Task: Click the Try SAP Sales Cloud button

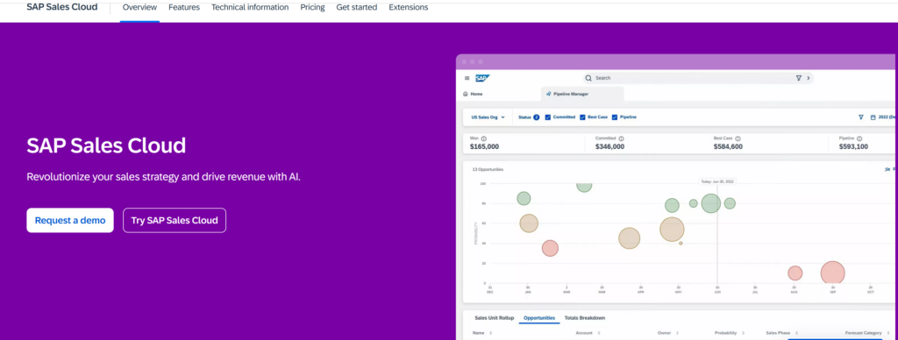Action: (175, 220)
